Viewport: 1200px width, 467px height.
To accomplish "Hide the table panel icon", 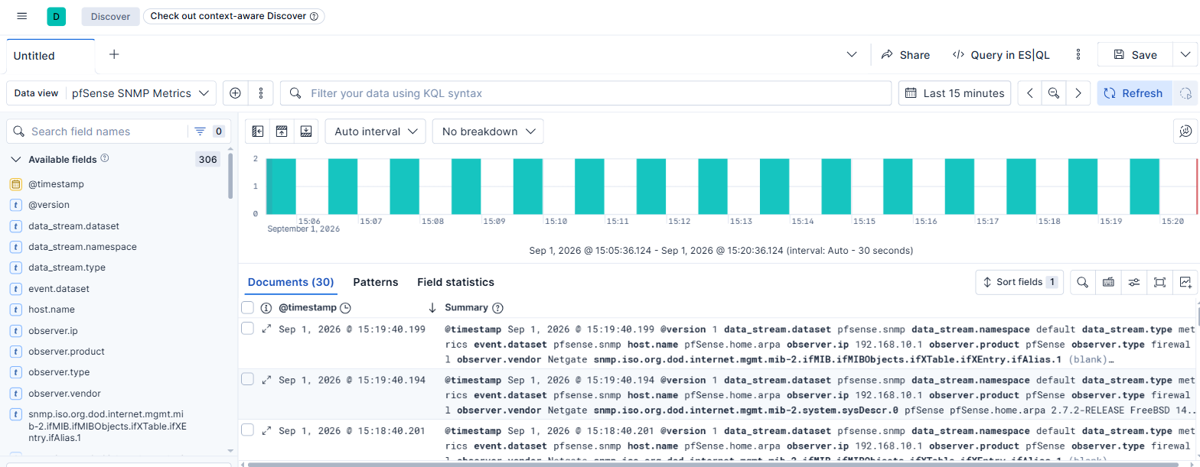I will [306, 131].
